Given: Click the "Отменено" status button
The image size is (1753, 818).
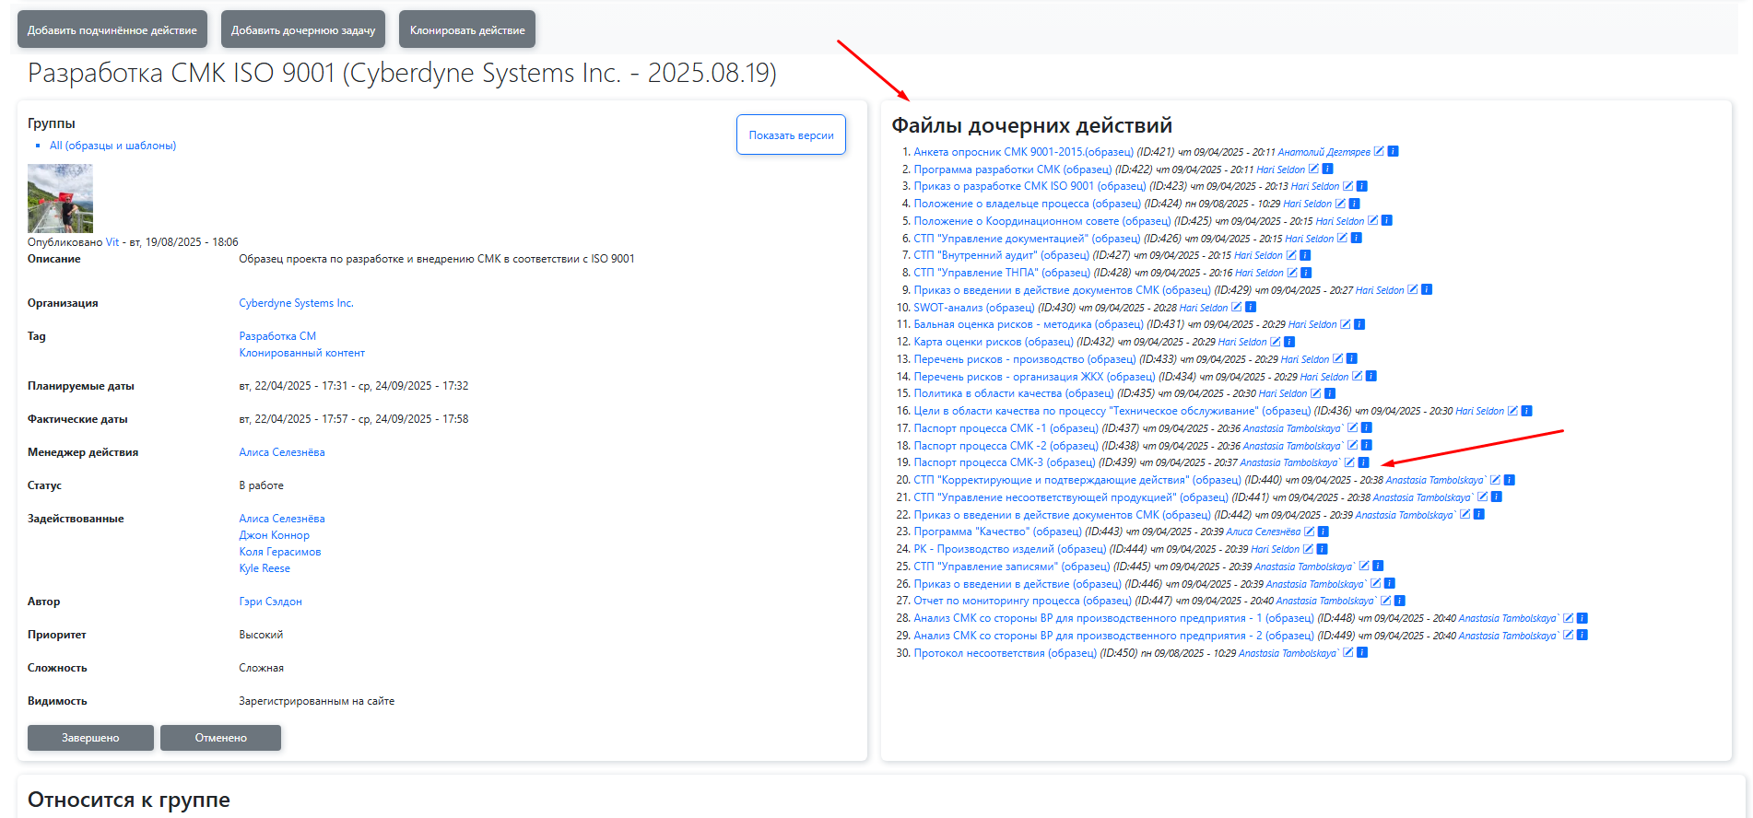Looking at the screenshot, I should [220, 738].
